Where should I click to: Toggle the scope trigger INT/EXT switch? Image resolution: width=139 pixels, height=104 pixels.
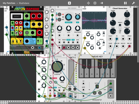point(104,43)
